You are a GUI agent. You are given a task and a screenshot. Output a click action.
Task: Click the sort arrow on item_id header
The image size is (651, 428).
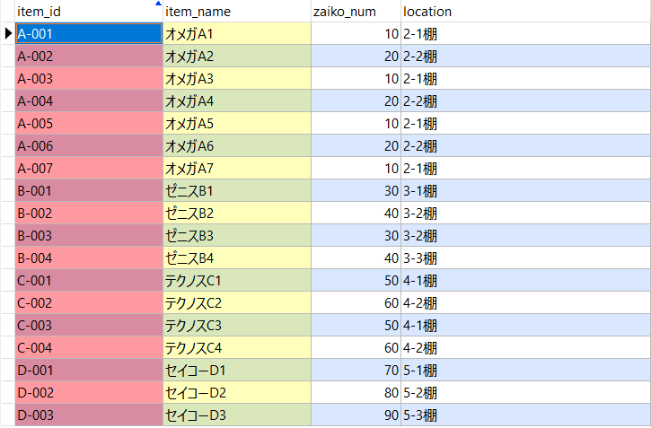[x=158, y=4]
